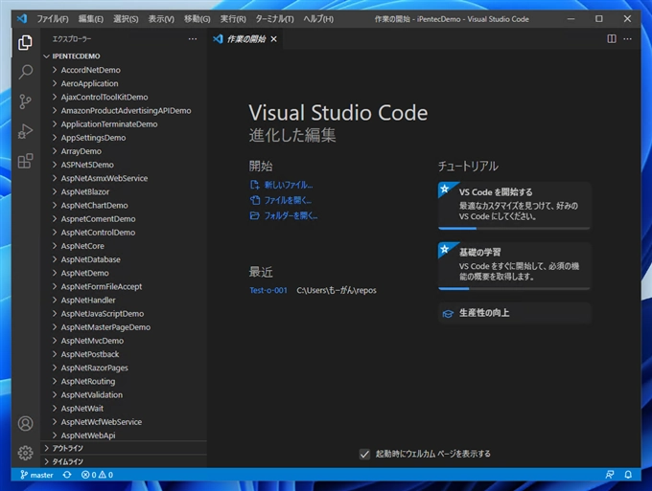
Task: Select the AppSettingsDemo folder row
Action: coord(125,138)
